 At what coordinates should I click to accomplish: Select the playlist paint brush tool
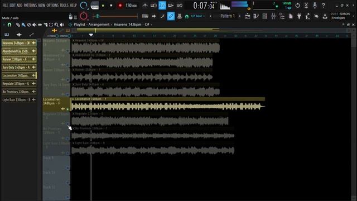tap(23, 25)
